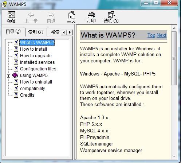The height and width of the screenshot is (163, 181).
Task: Follow the Next link in the header
Action: point(161,35)
